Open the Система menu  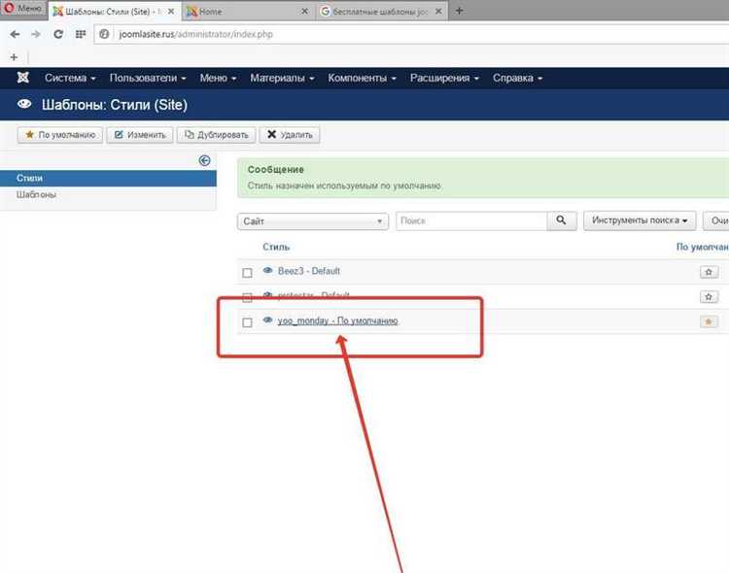[x=70, y=78]
